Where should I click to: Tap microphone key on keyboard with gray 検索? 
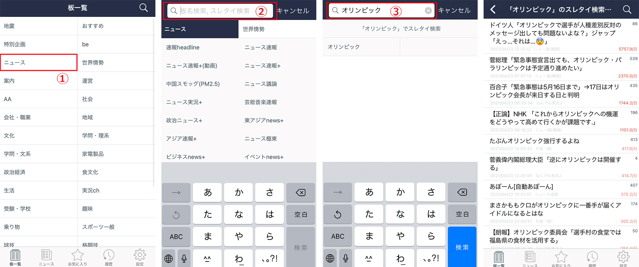(184, 258)
